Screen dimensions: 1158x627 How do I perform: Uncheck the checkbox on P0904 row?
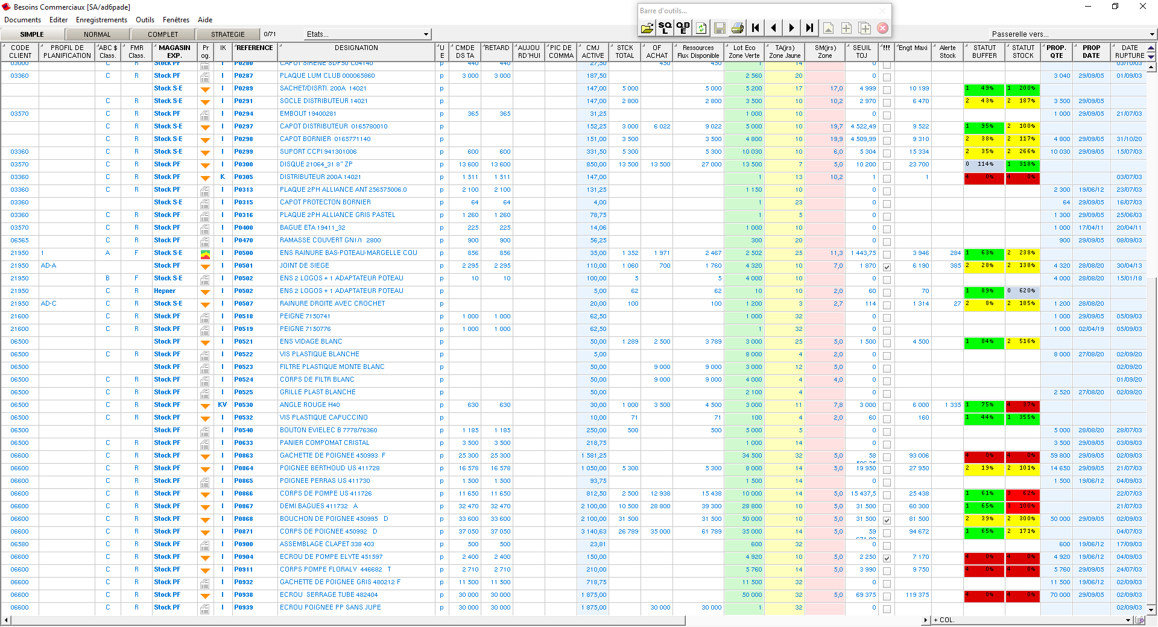click(887, 558)
